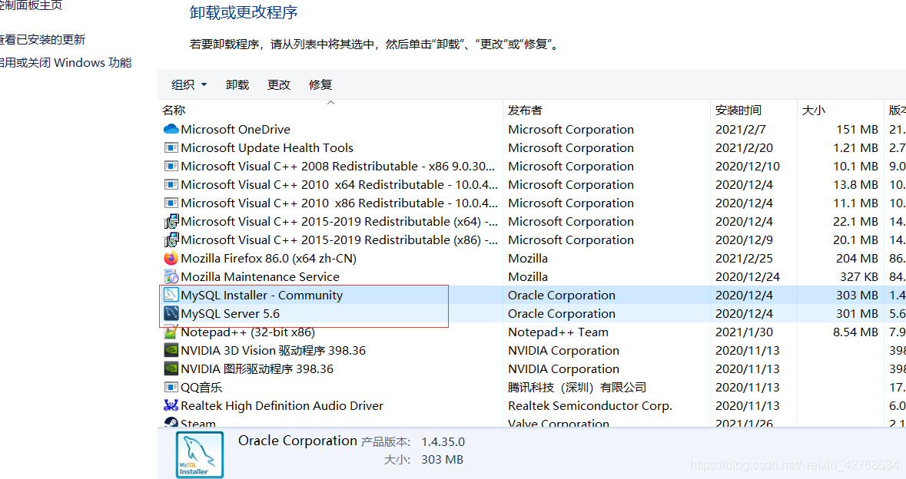Image resolution: width=906 pixels, height=479 pixels.
Task: Sort the list by 发布者 column
Action: pos(525,111)
